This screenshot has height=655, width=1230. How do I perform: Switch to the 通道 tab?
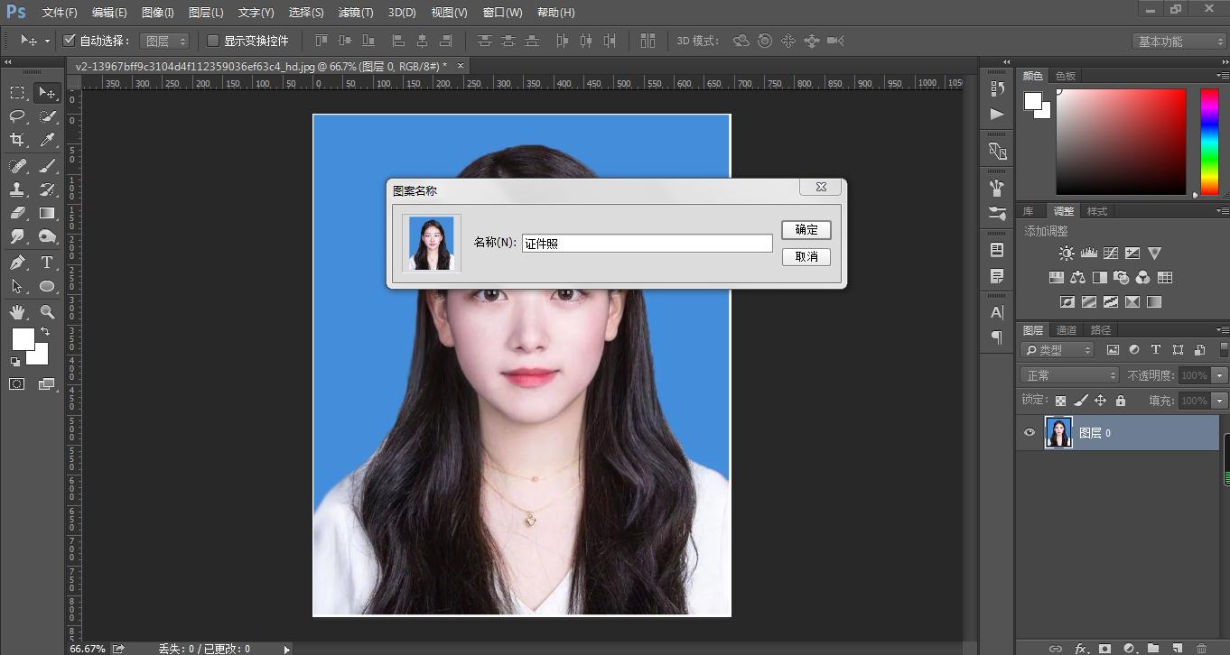point(1067,330)
